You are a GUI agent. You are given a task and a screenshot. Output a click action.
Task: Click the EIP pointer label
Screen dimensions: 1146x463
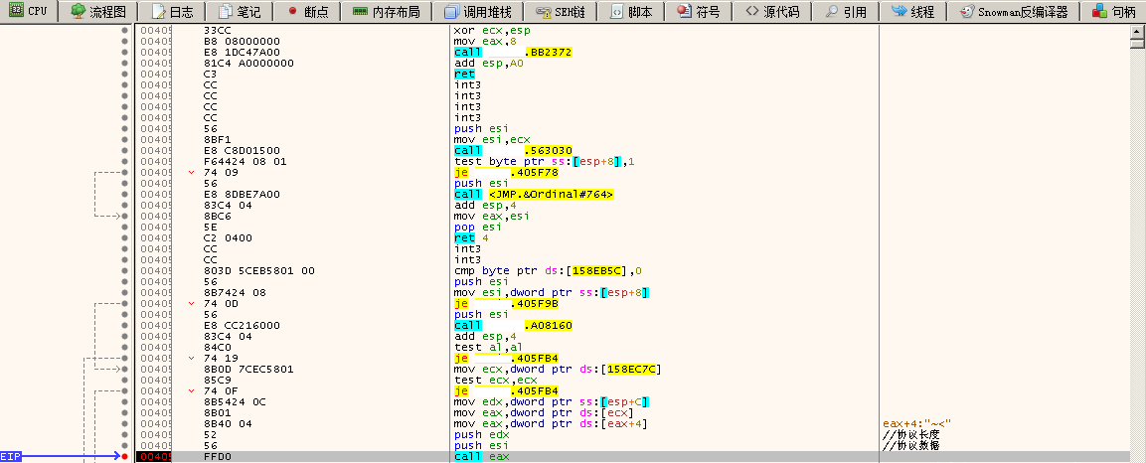tap(11, 456)
